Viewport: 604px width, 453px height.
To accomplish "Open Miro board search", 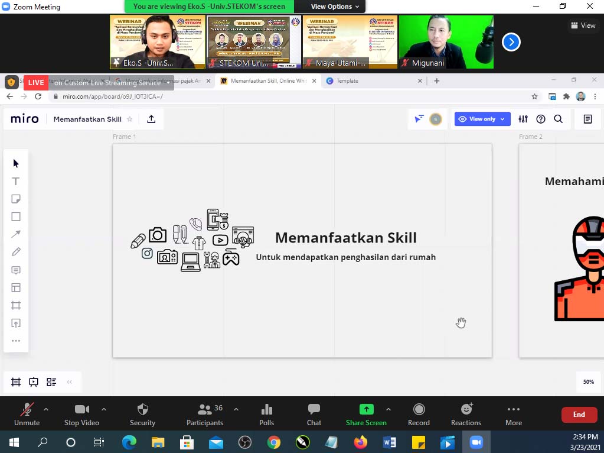I will point(558,119).
